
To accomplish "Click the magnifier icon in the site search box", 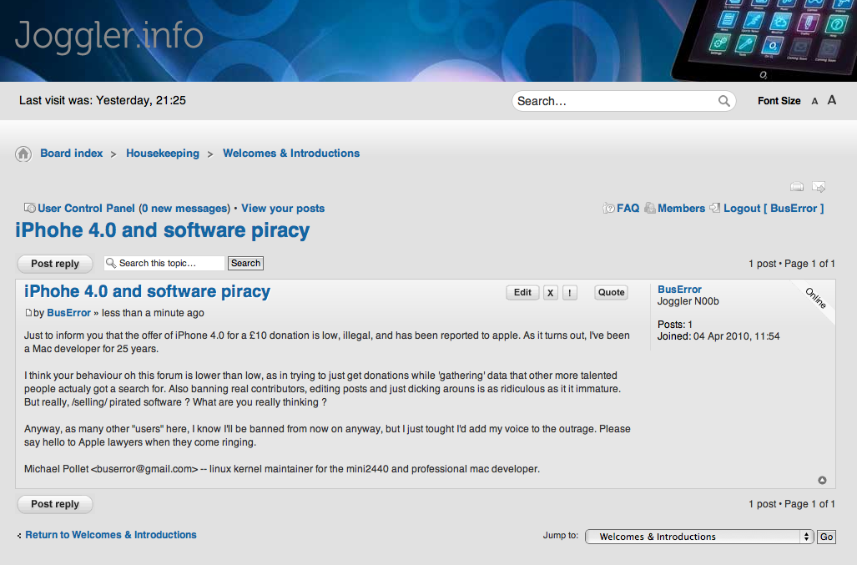I will (x=723, y=100).
